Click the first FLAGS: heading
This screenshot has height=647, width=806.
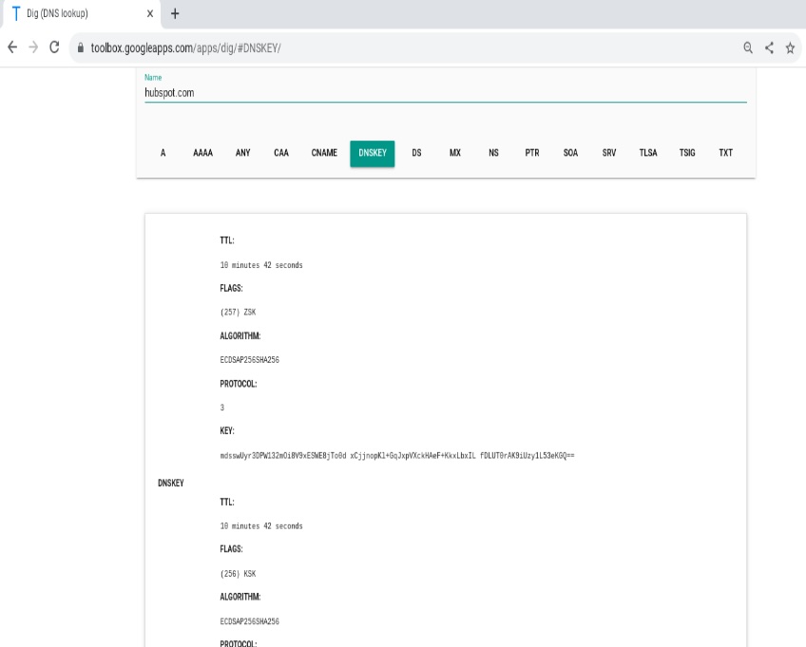pyautogui.click(x=231, y=288)
